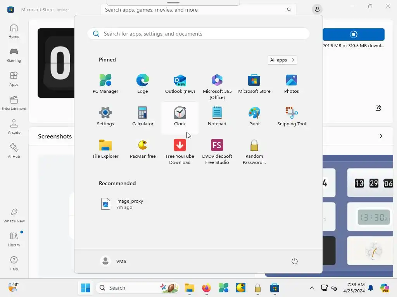Expand Screenshots section arrow in Store

tap(381, 136)
